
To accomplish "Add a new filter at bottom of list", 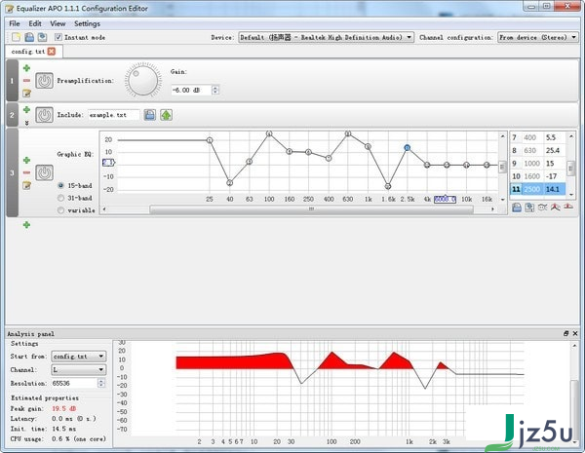I will pos(26,225).
